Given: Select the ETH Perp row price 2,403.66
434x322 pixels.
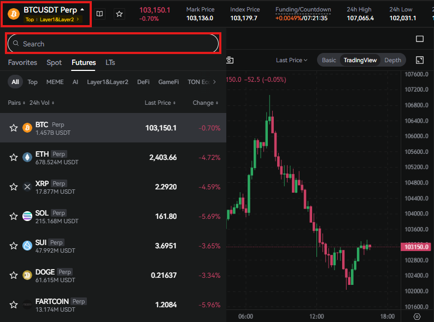Looking at the screenshot, I should pyautogui.click(x=163, y=157).
